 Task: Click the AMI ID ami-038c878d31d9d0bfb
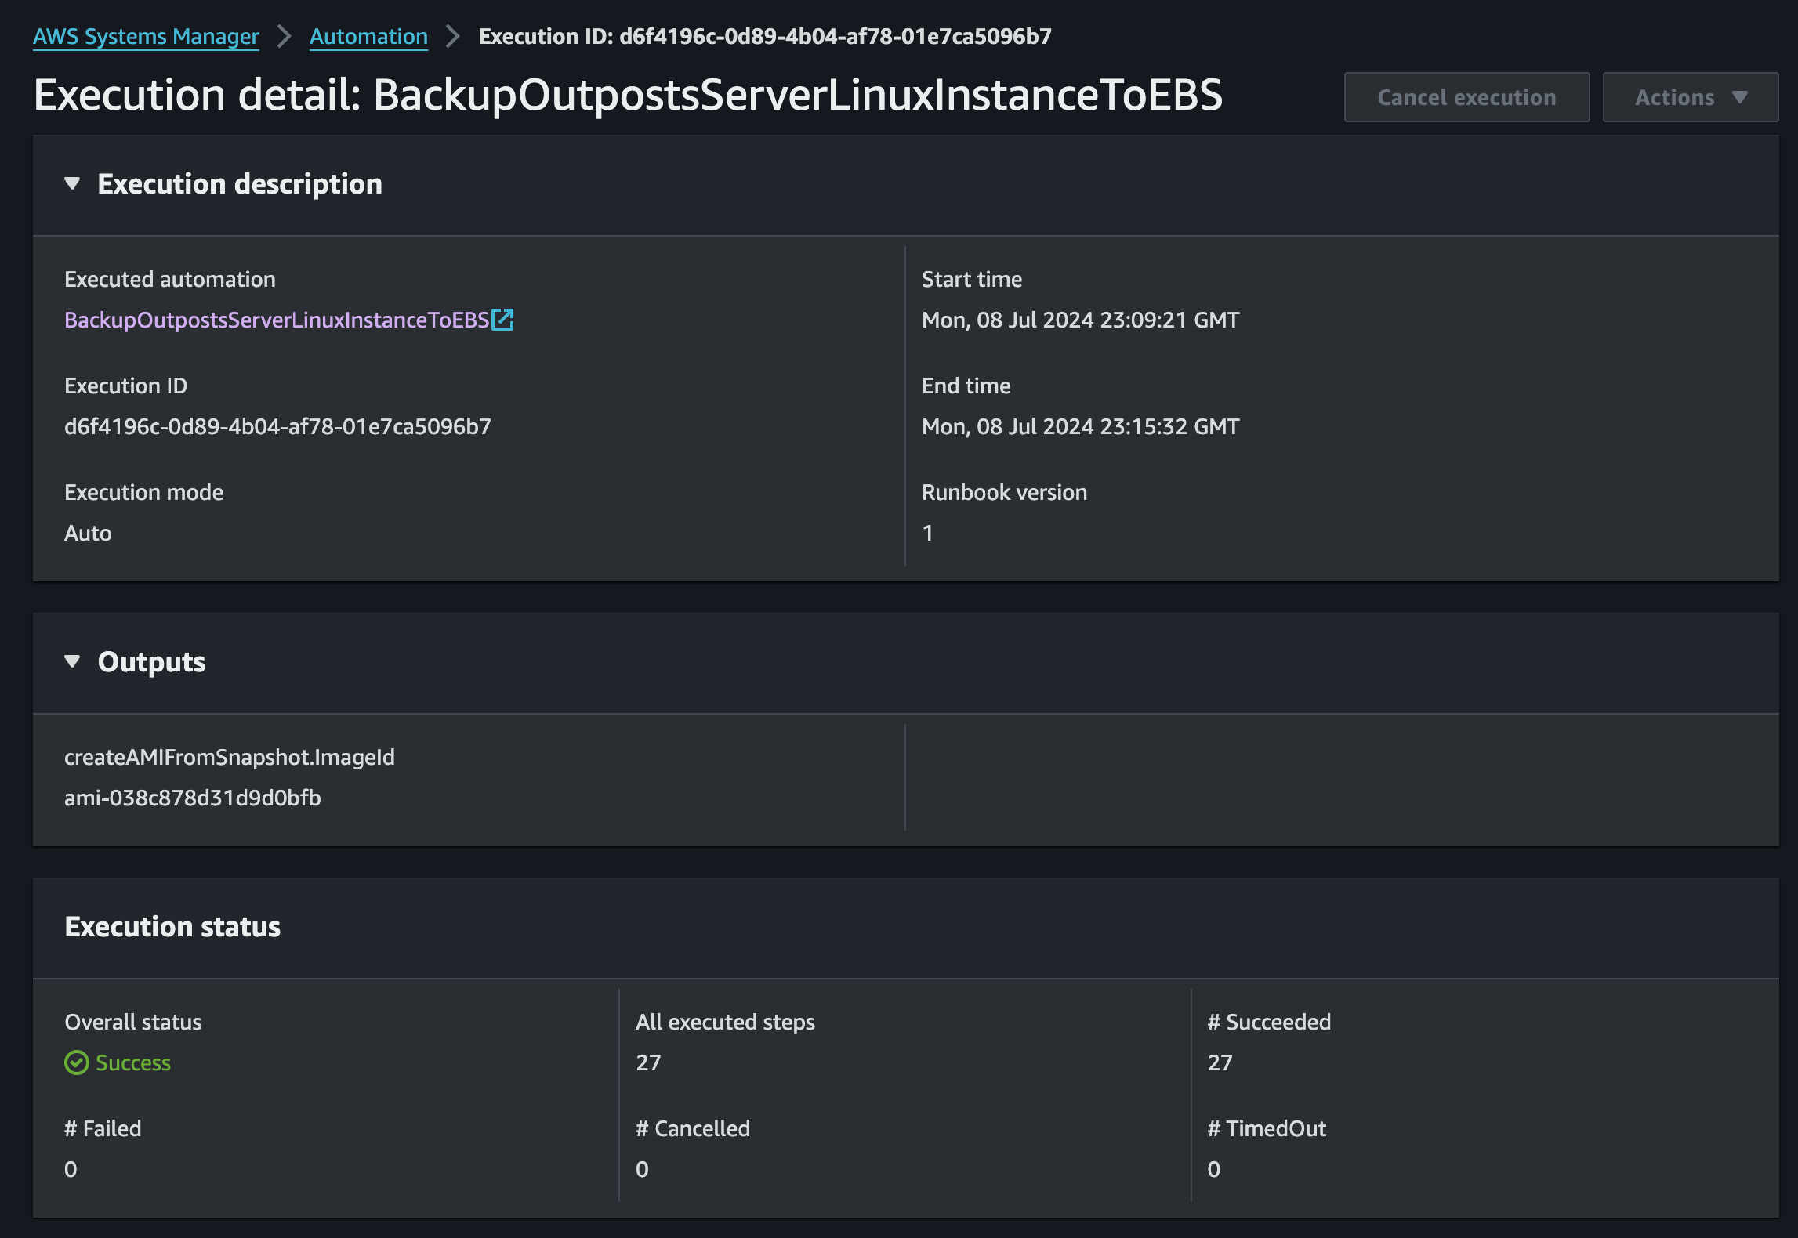[x=193, y=798]
